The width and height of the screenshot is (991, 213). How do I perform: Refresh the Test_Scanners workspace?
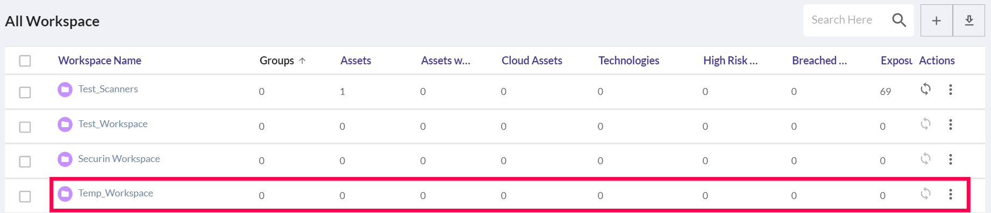click(925, 89)
